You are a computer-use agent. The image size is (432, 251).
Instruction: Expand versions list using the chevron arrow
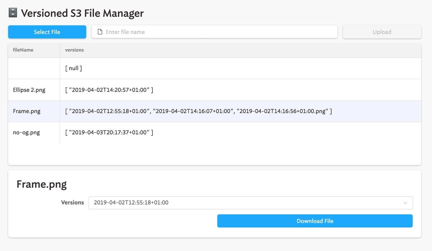coord(405,203)
